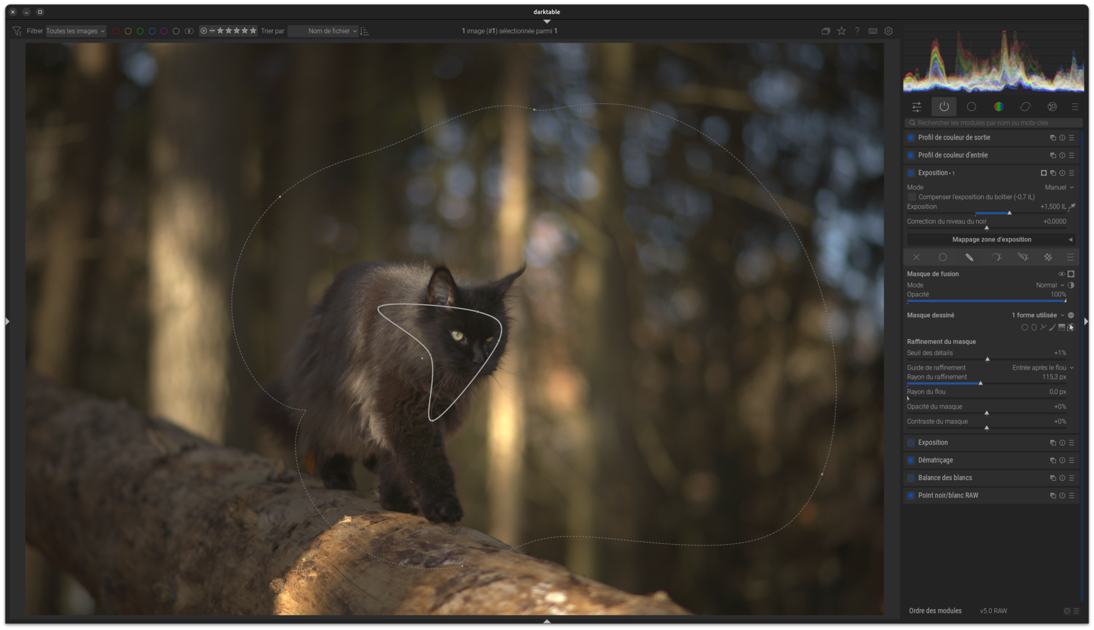Choose the parametric mask icon
This screenshot has height=630, width=1094.
point(996,257)
